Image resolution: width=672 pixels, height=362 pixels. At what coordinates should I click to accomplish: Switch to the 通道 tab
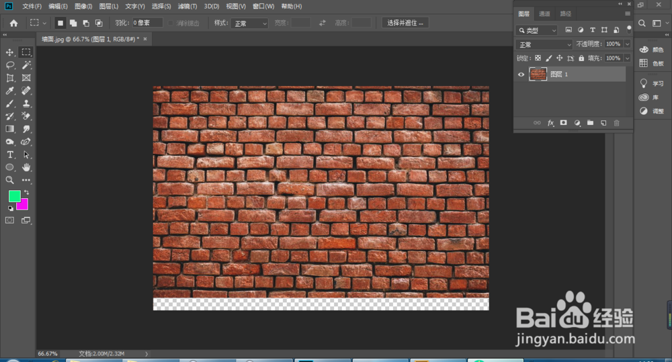(544, 13)
